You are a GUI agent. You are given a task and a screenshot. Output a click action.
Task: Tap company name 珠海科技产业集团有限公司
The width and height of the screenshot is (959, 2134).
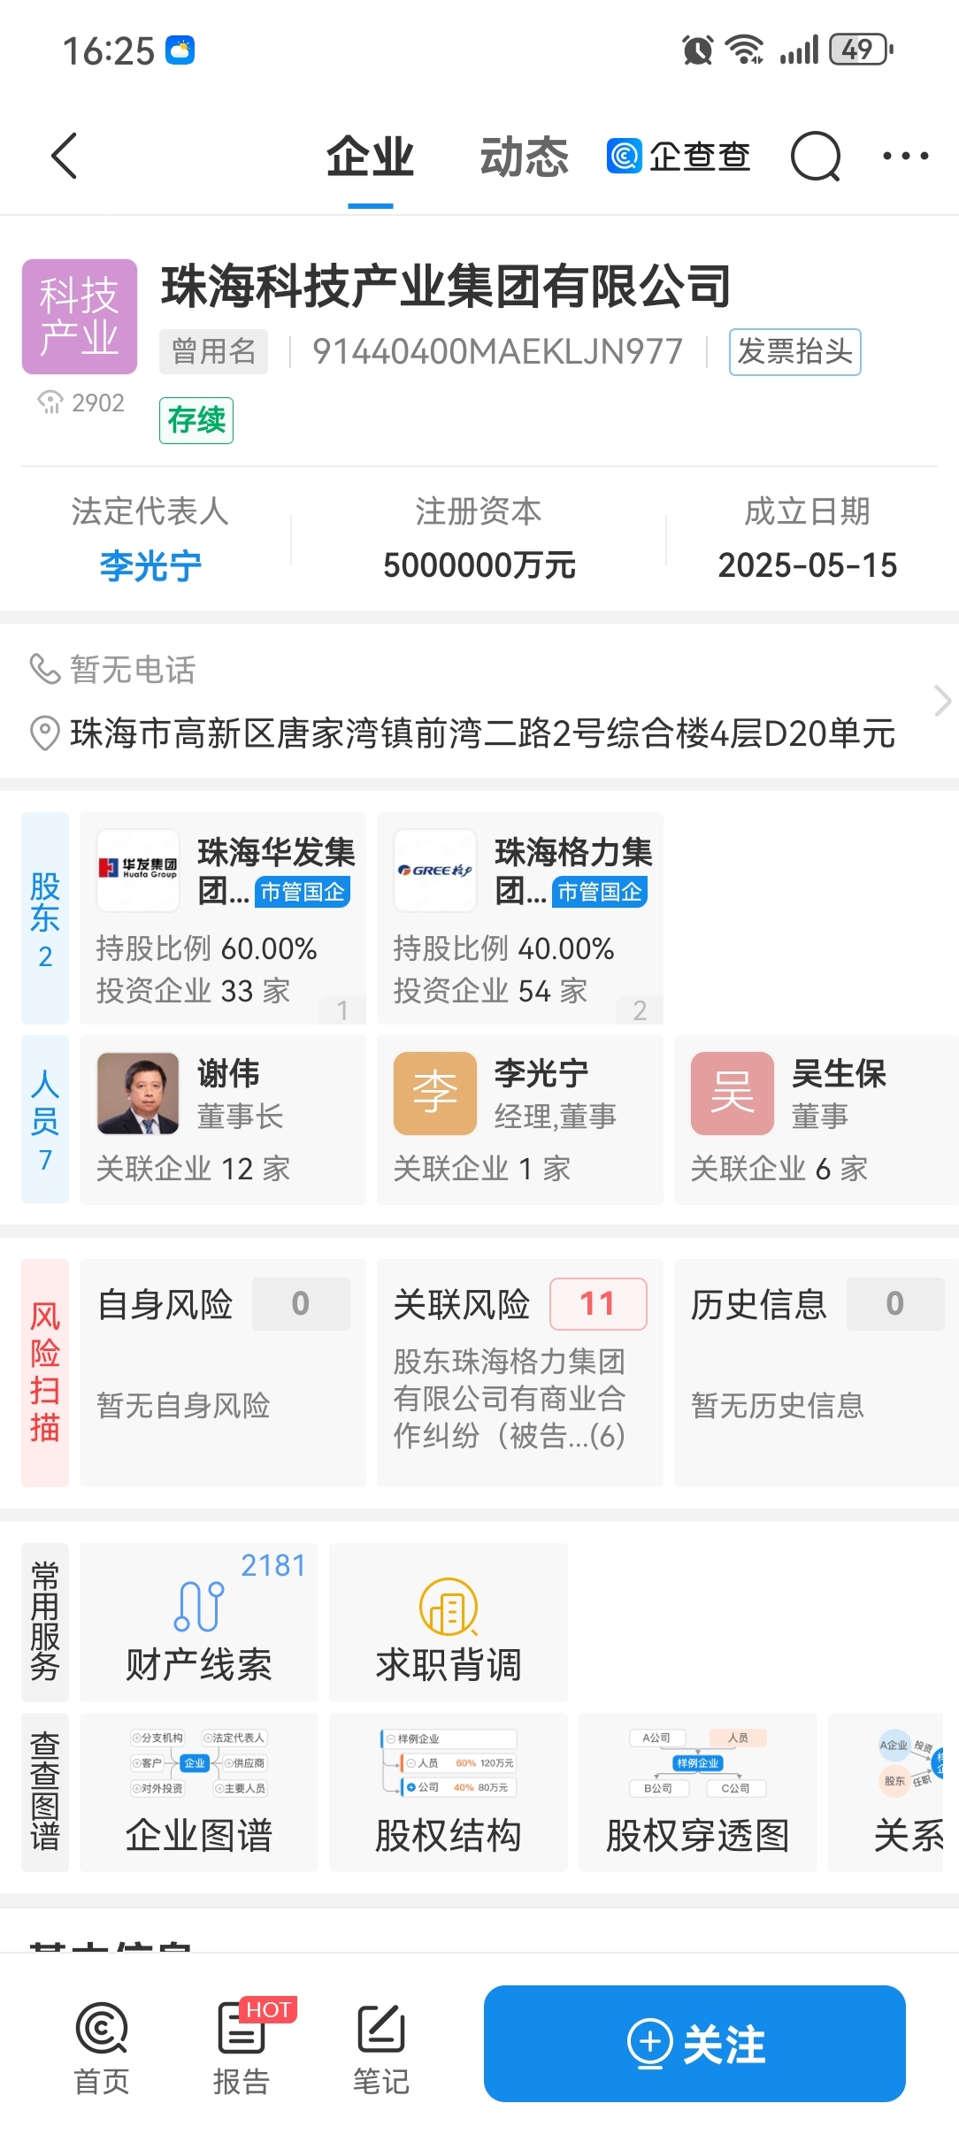click(446, 287)
